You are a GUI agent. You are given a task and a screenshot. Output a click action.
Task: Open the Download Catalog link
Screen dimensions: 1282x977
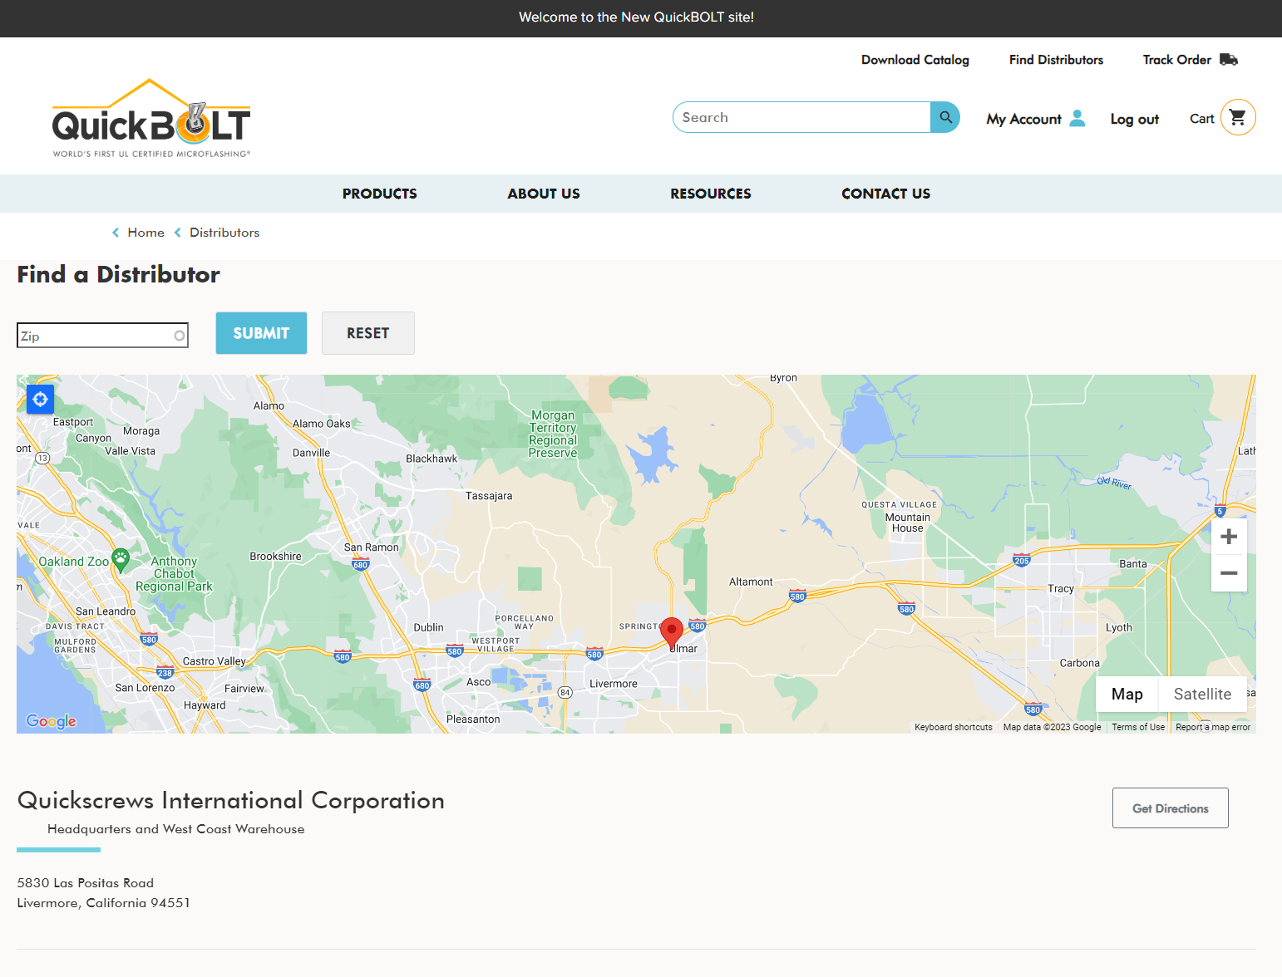click(915, 60)
